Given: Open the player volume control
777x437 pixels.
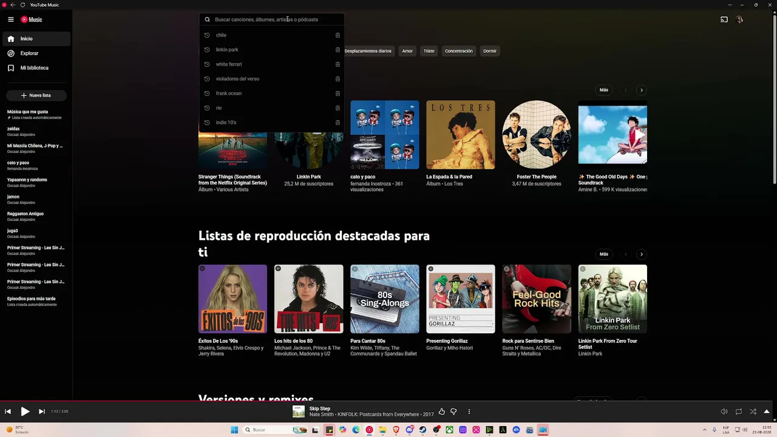Looking at the screenshot, I should click(x=724, y=412).
